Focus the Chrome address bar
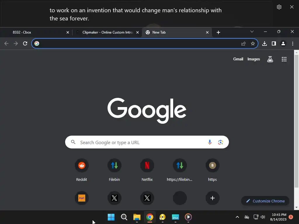This screenshot has width=299, height=224. click(145, 43)
